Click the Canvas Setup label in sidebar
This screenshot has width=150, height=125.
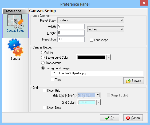(15, 31)
